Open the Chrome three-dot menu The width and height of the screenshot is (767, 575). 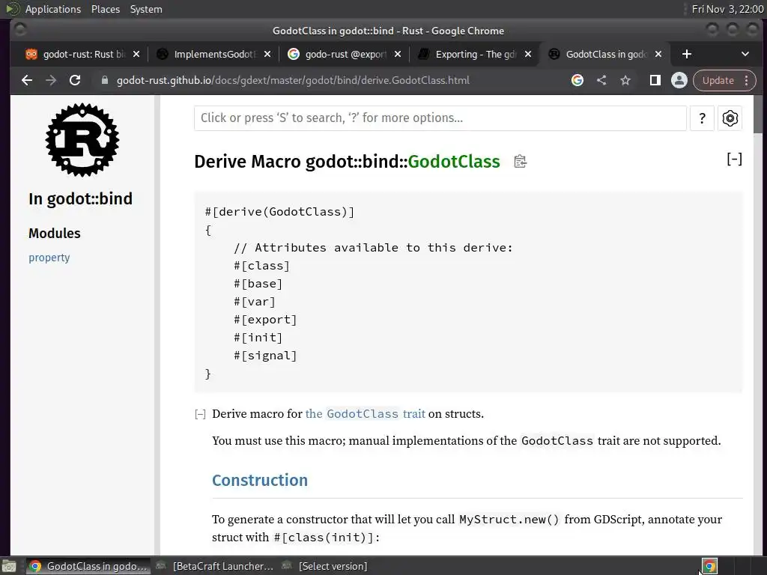(747, 80)
